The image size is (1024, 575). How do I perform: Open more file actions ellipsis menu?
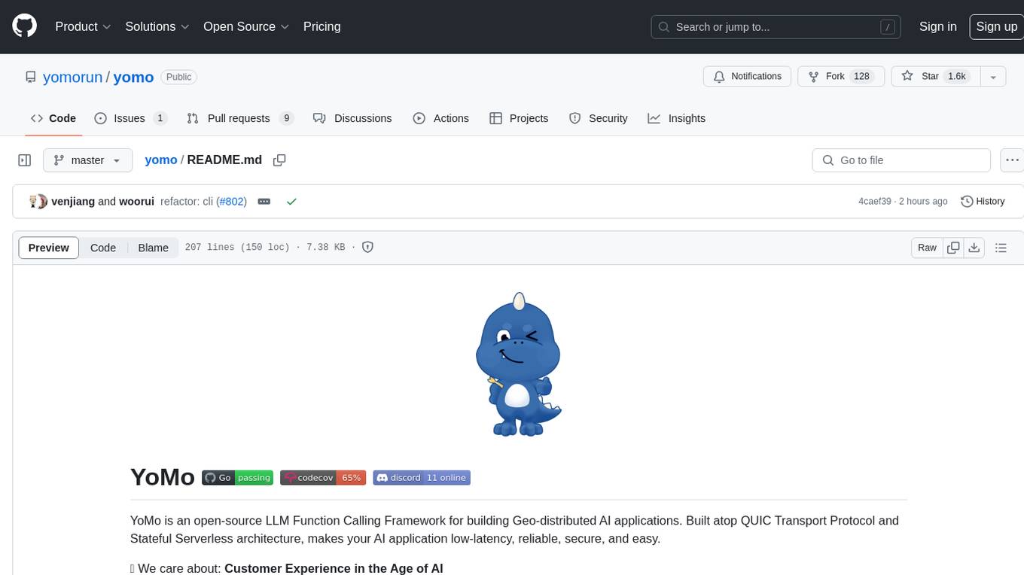coord(1012,160)
